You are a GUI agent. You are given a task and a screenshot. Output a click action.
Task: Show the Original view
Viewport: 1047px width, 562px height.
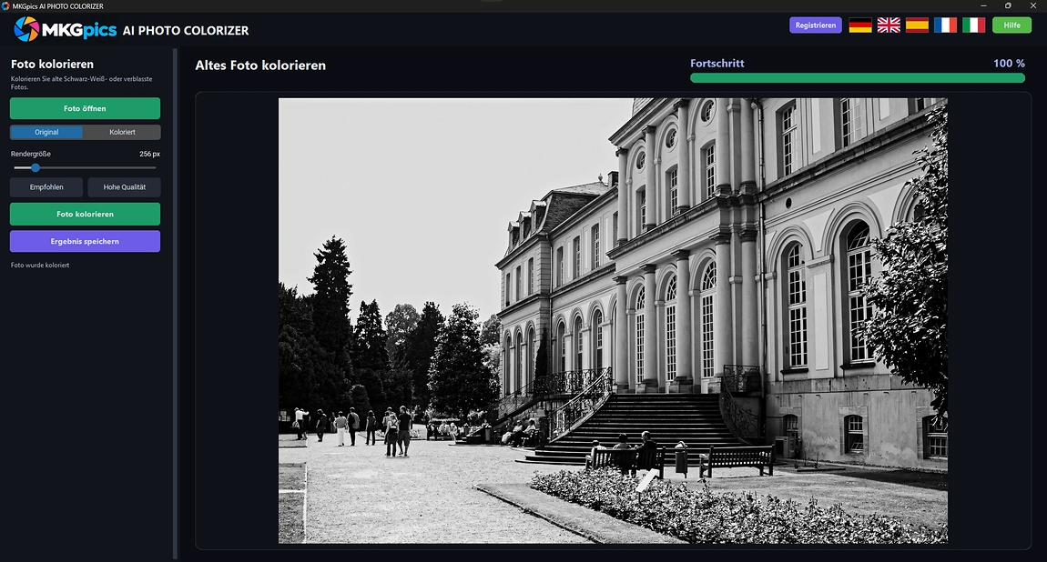(x=46, y=132)
